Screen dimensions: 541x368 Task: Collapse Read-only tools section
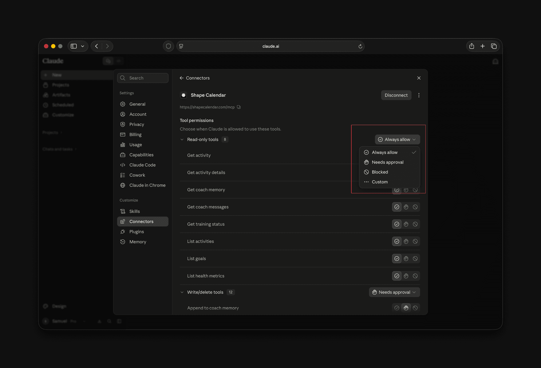coord(182,139)
